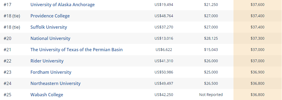Select the #17 rank cell
This screenshot has height=100, width=282.
[8, 5]
